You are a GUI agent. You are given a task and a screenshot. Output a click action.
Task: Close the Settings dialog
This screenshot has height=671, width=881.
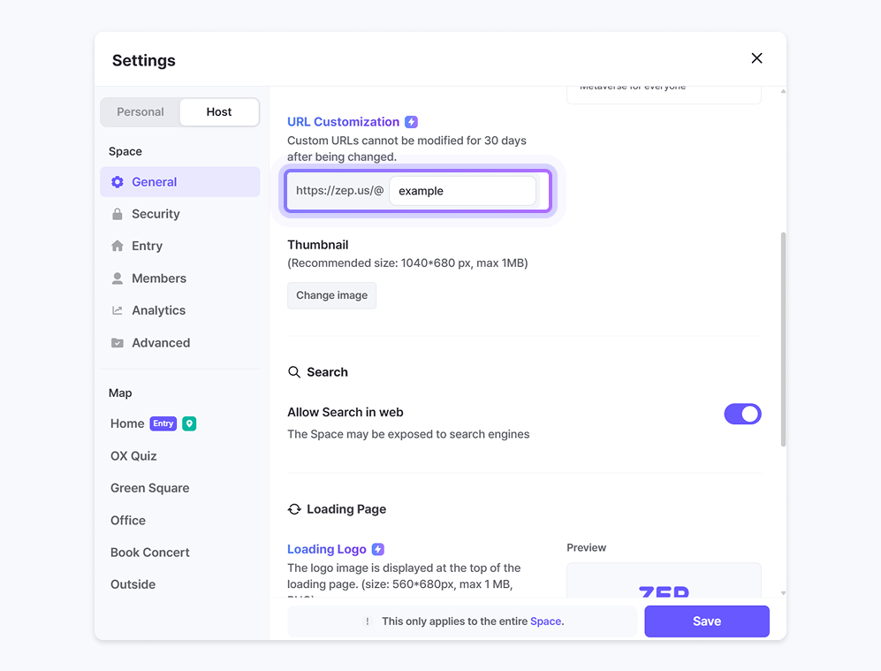(756, 58)
